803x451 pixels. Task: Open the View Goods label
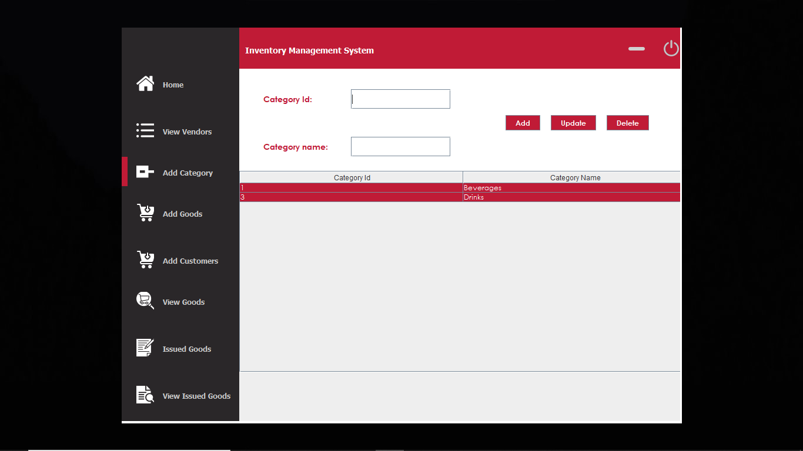click(183, 302)
